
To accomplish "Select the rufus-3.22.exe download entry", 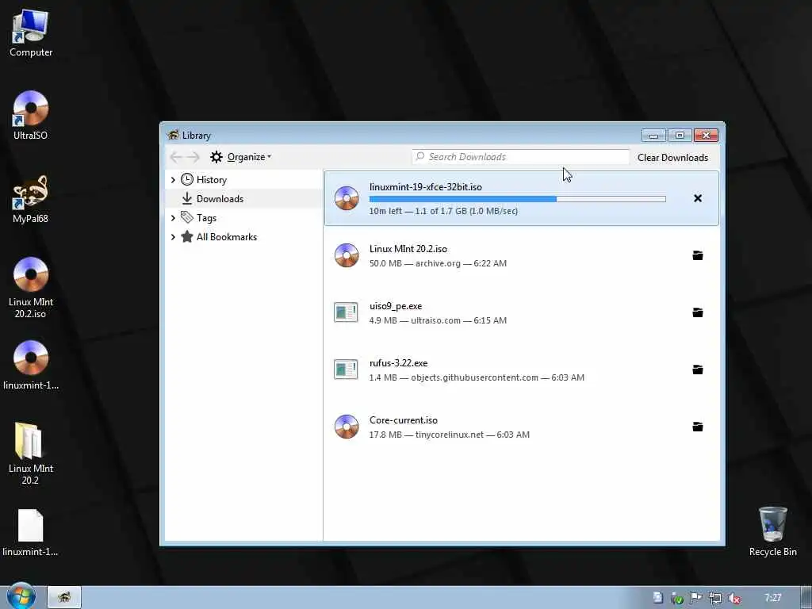I will pyautogui.click(x=522, y=370).
